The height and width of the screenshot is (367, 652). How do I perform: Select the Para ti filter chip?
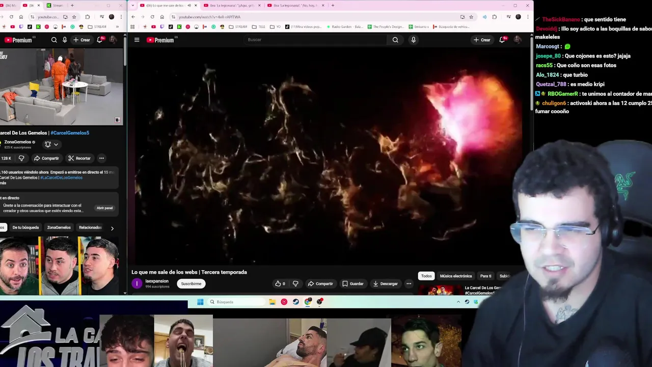tap(485, 276)
